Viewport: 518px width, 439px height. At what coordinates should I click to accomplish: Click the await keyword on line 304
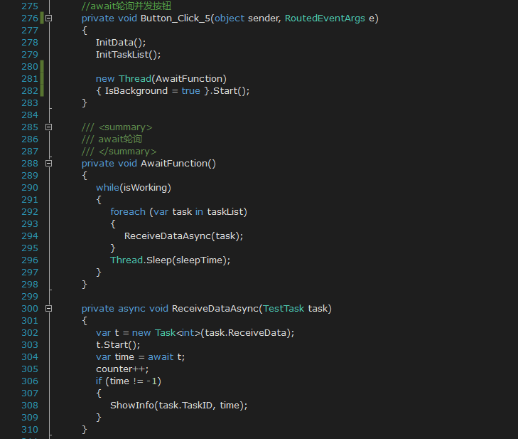pyautogui.click(x=161, y=357)
